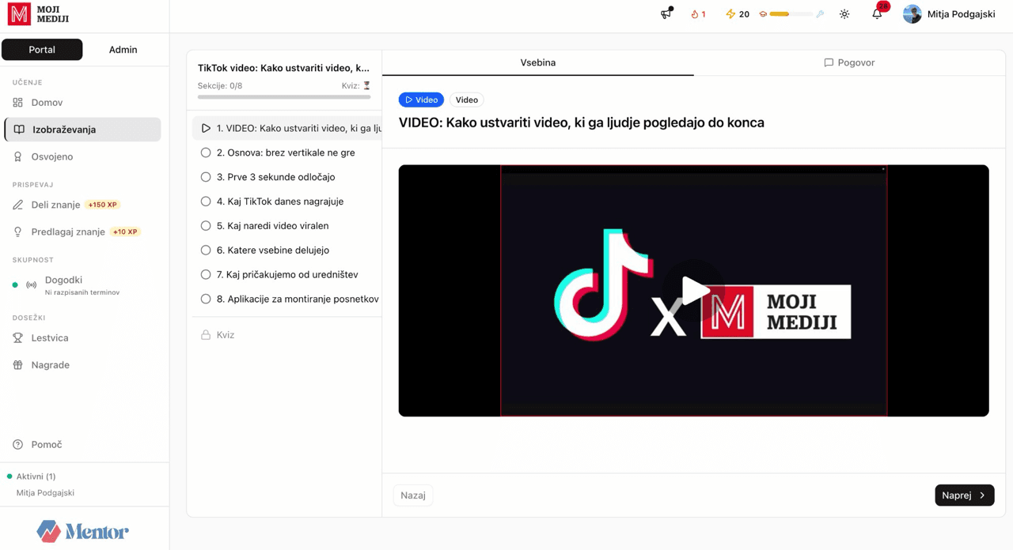
Task: Click the Lestvica trophy icon
Action: (x=18, y=338)
